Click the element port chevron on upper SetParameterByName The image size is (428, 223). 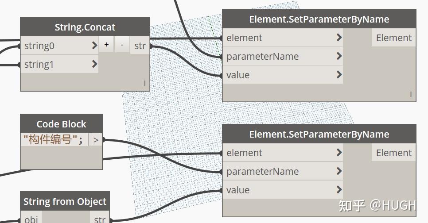click(339, 38)
